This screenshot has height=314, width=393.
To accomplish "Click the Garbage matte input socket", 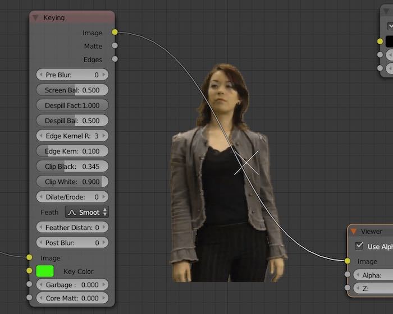I will click(29, 284).
